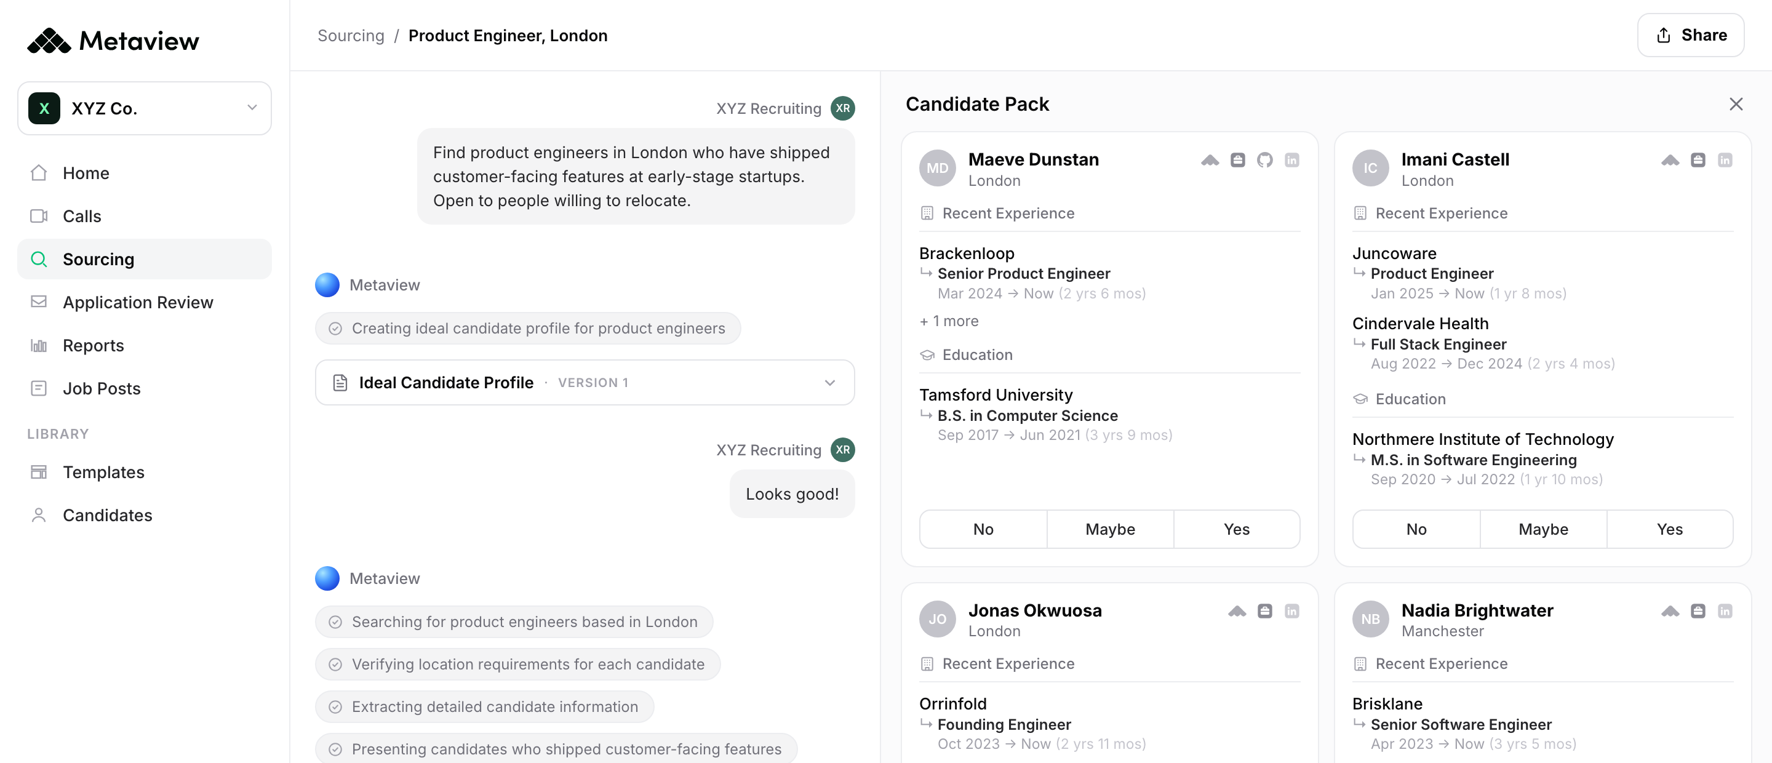Rate Maeve Dunstan as Maybe

(1109, 529)
